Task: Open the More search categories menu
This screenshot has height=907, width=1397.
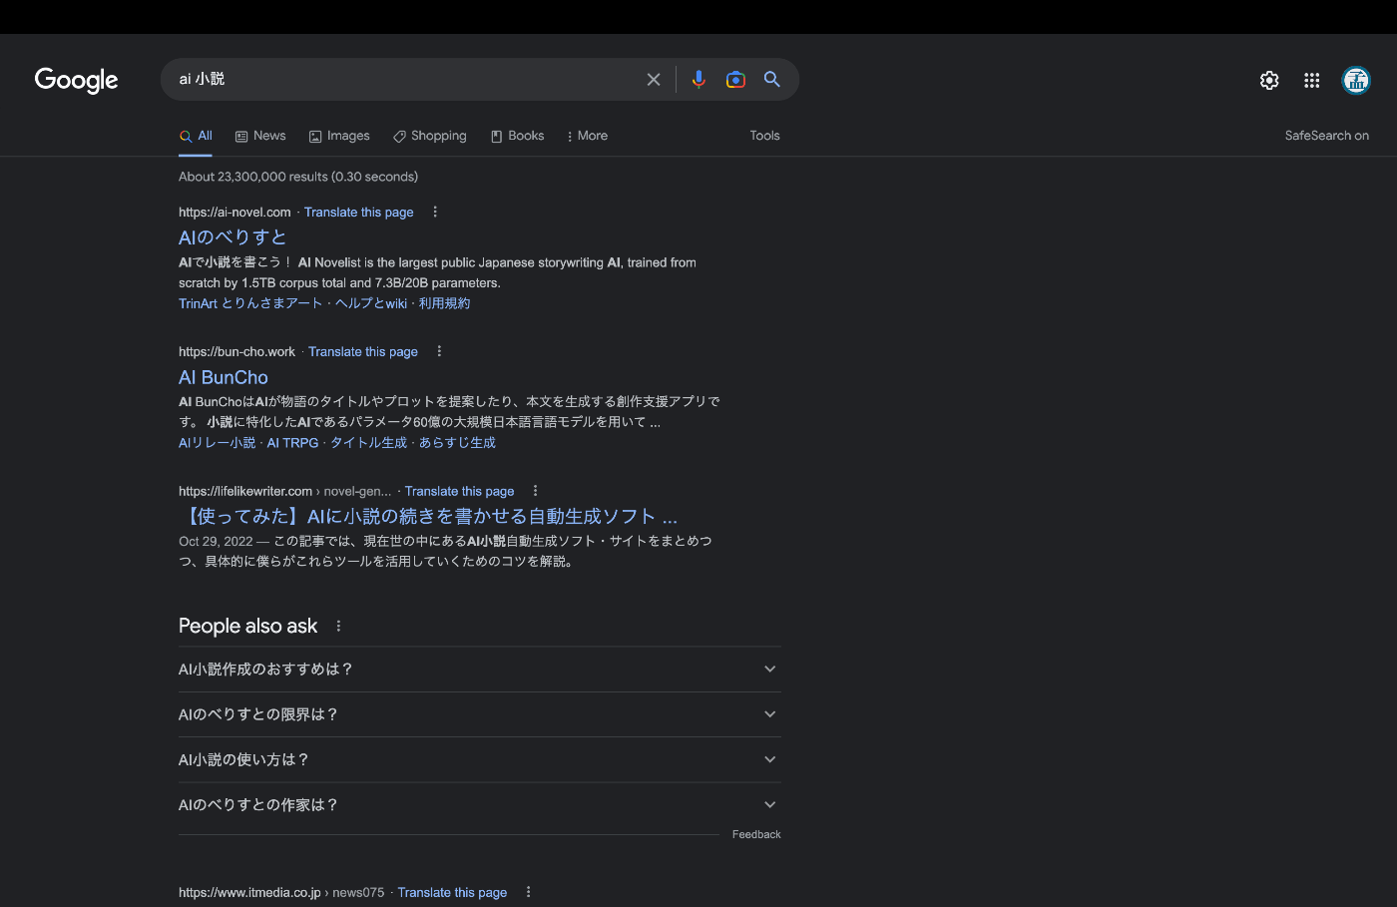Action: 587,136
